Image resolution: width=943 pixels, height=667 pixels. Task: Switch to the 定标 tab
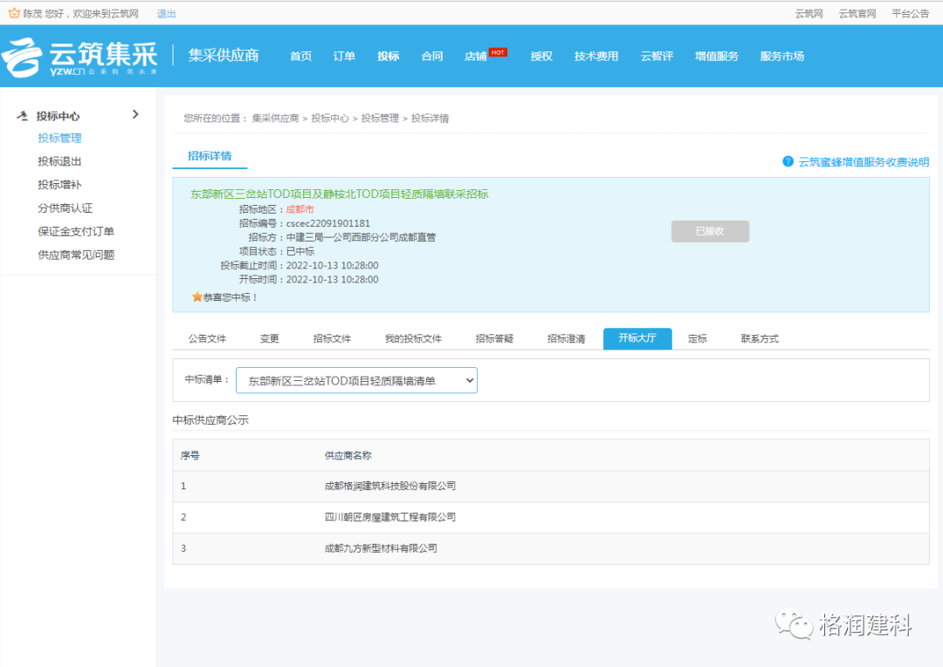coord(697,338)
